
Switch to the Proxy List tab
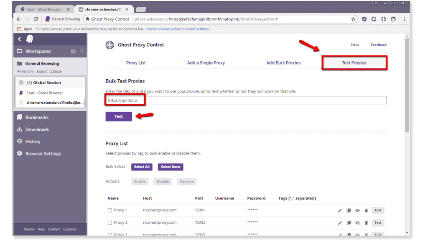coord(136,63)
